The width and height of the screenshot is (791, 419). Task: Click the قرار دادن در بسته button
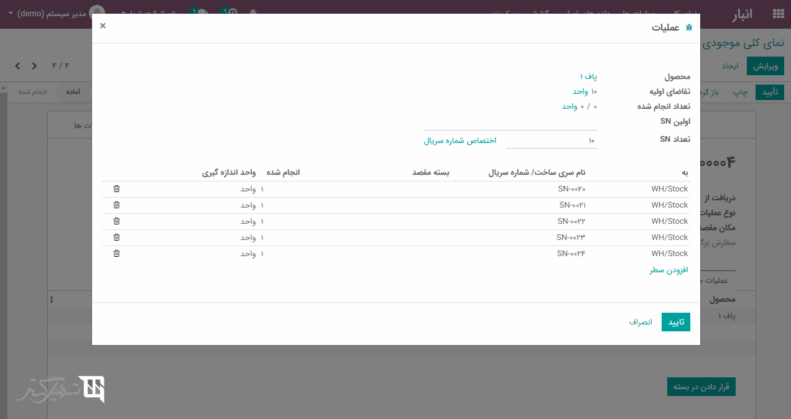pyautogui.click(x=701, y=387)
